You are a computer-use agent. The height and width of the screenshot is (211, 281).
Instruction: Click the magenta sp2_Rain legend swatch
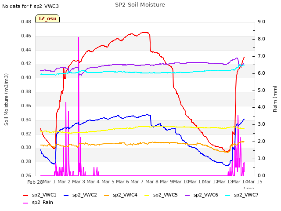click(x=26, y=203)
